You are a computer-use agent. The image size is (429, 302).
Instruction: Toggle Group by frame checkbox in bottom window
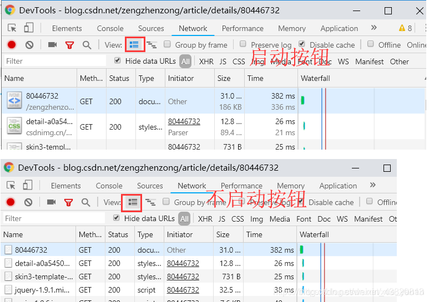point(166,202)
